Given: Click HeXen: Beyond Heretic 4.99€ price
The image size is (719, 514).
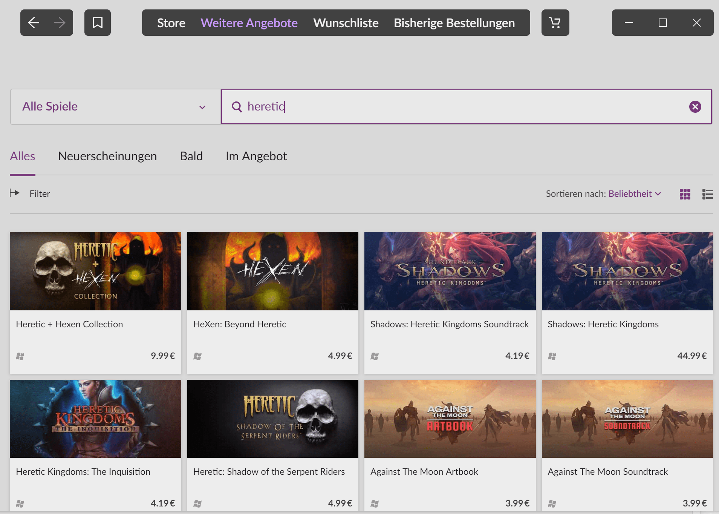Looking at the screenshot, I should (x=340, y=356).
